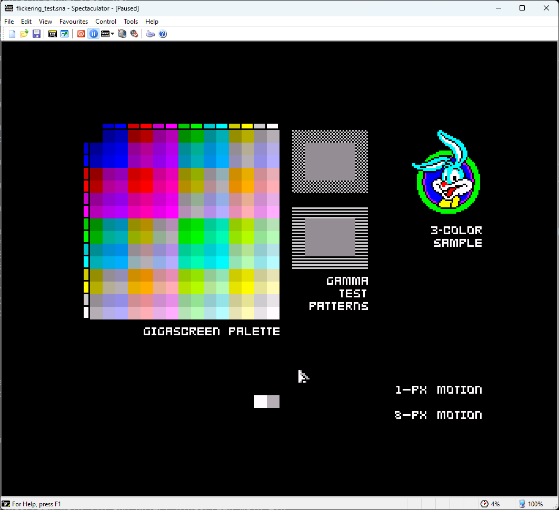The width and height of the screenshot is (559, 510).
Task: Click the title 'flickering_test.sna - Spectaculator - [Paused]'
Action: pos(77,8)
